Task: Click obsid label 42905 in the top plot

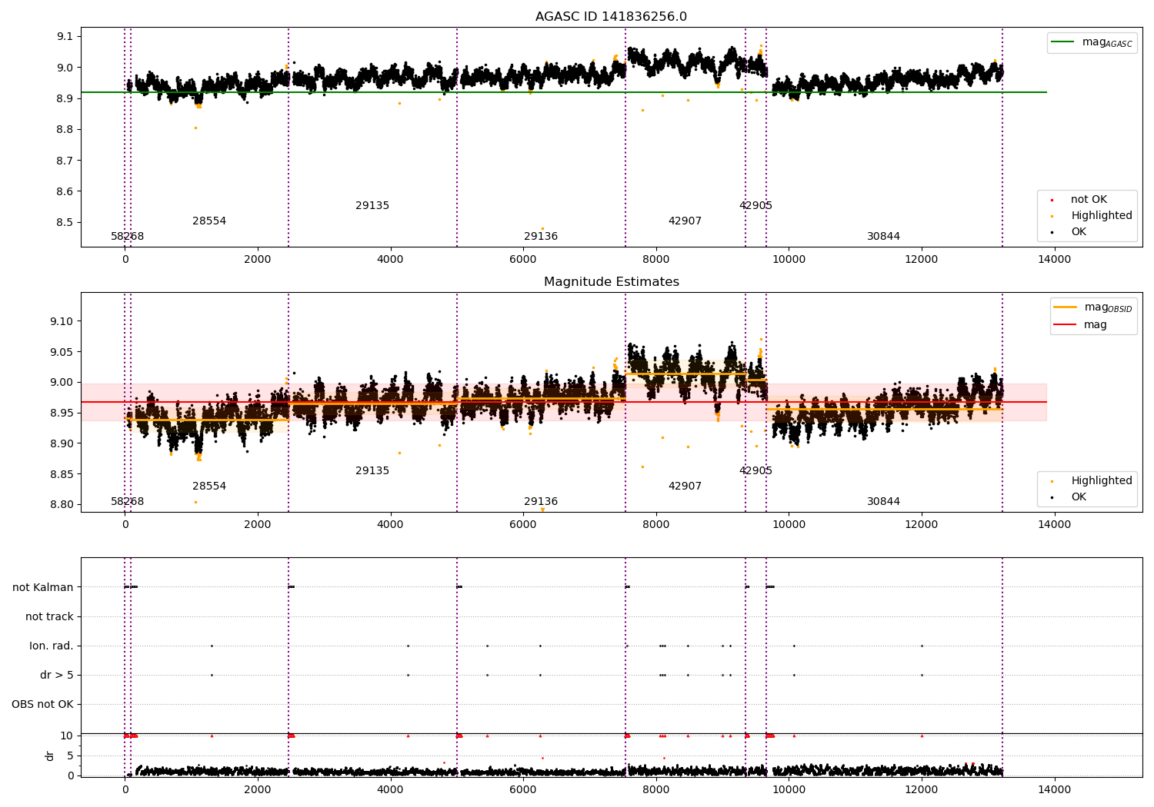Action: click(755, 206)
